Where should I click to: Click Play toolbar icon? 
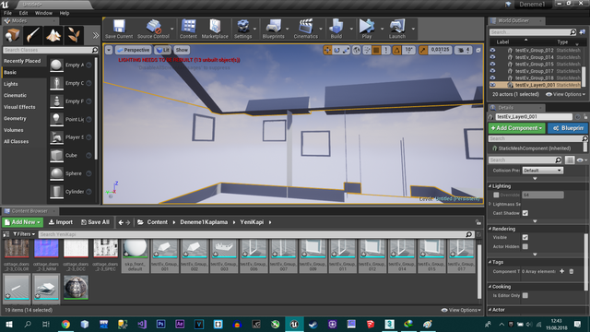pos(367,29)
